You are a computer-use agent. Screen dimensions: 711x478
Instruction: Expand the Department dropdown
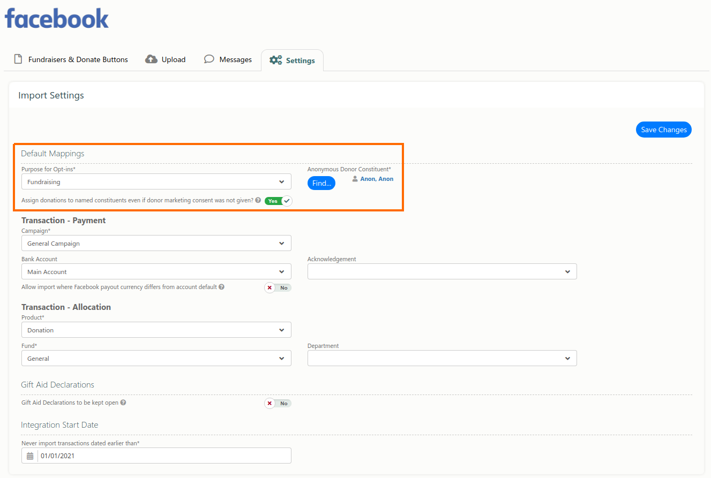point(442,358)
